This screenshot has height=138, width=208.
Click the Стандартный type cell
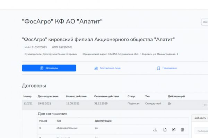coord(153,103)
